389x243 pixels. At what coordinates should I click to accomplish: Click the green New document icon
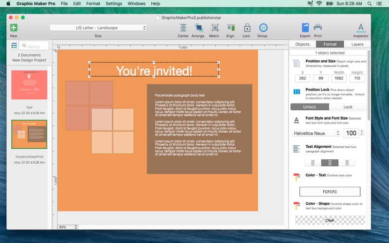14,28
